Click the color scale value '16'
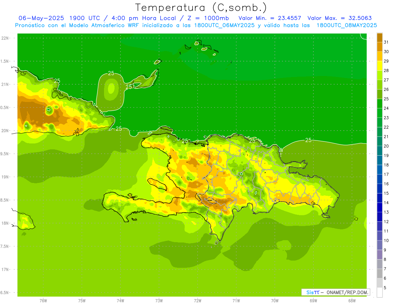 (x=386, y=184)
